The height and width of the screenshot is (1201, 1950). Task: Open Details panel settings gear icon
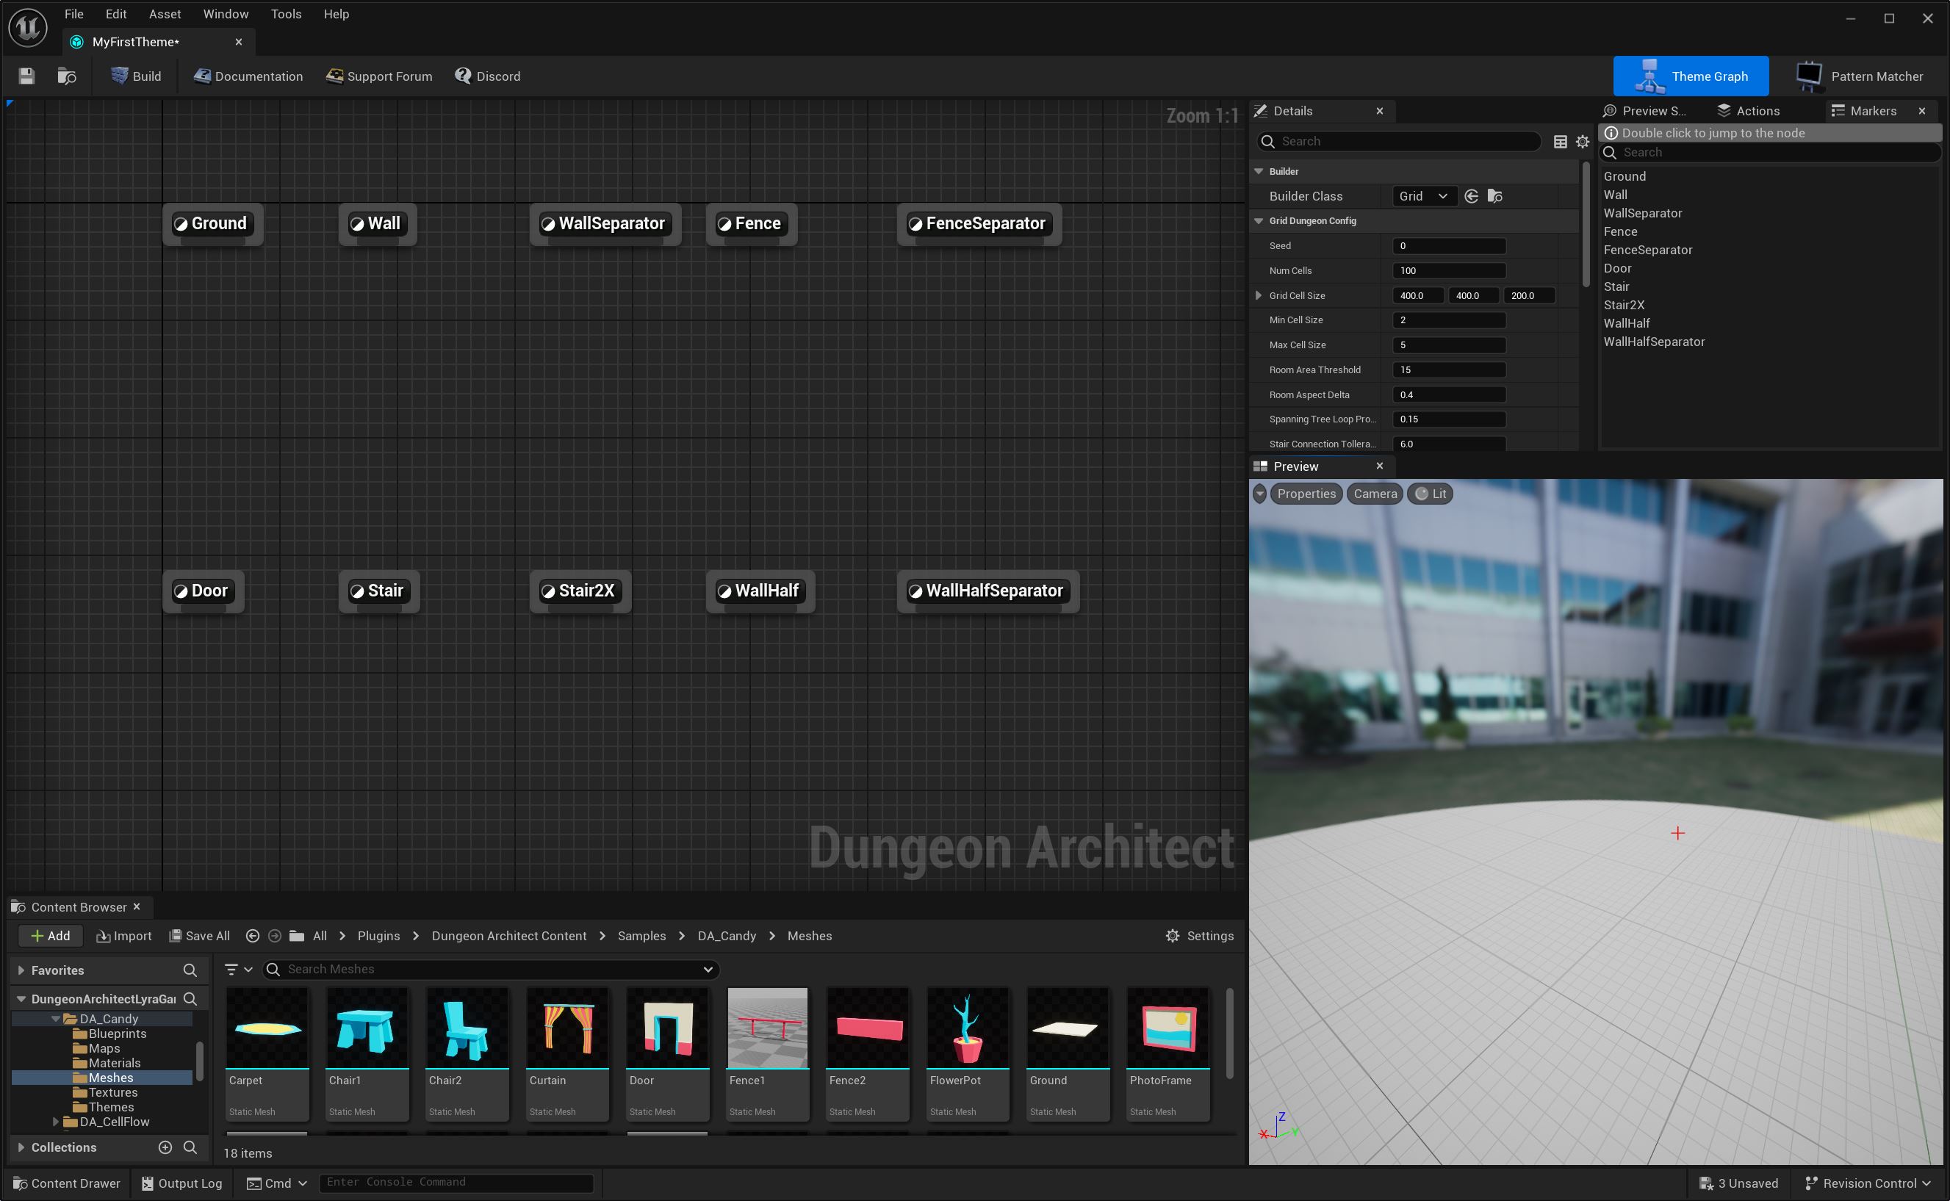pos(1582,141)
